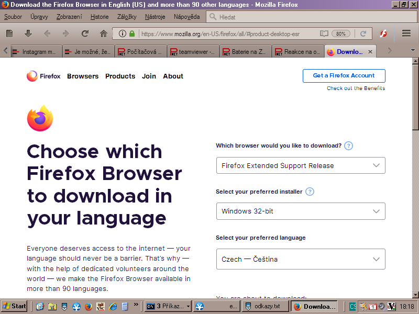Viewport: 419px width, 314px height.
Task: Click the system tray clock 18:18
Action: click(x=407, y=306)
